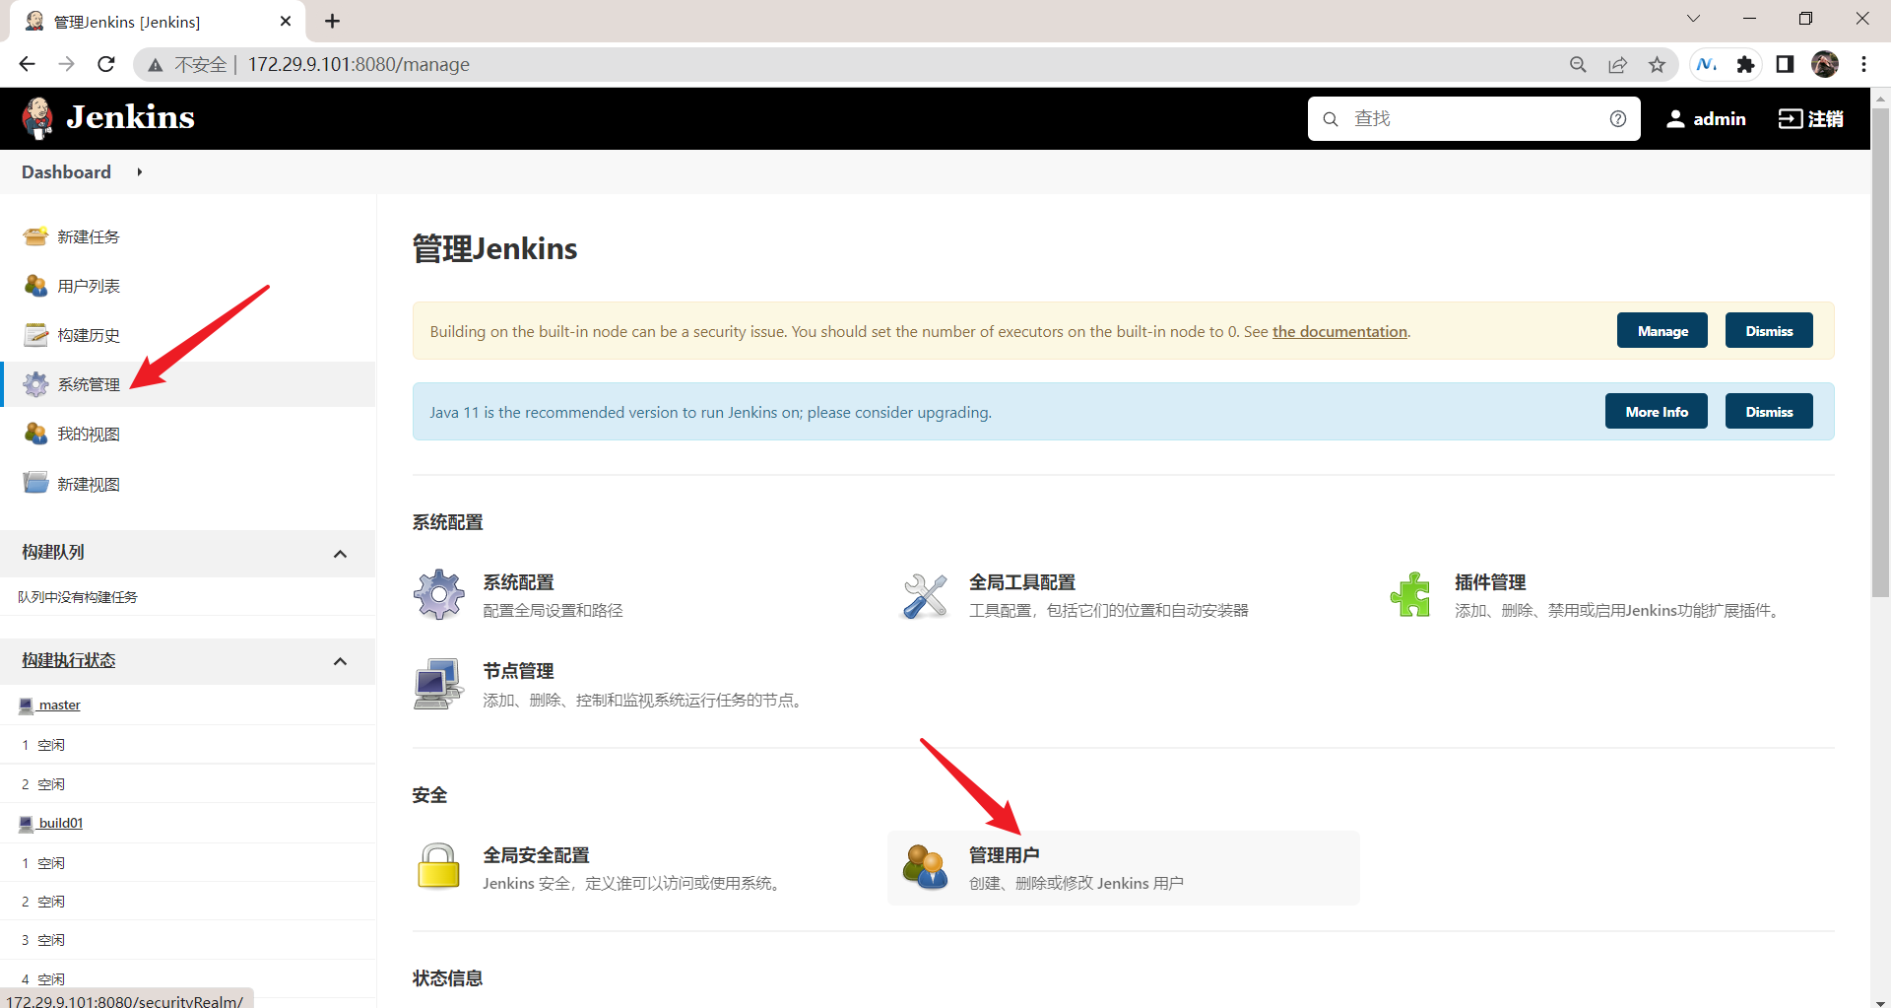The image size is (1891, 1008).
Task: Click 新建视图 folder icon
Action: pos(35,483)
